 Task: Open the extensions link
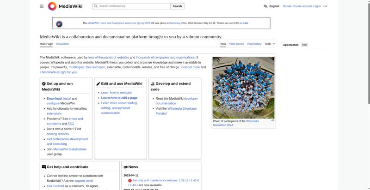pyautogui.click(x=54, y=113)
